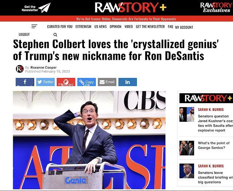Open My Account page
The width and height of the screenshot is (233, 191).
[x=184, y=27]
